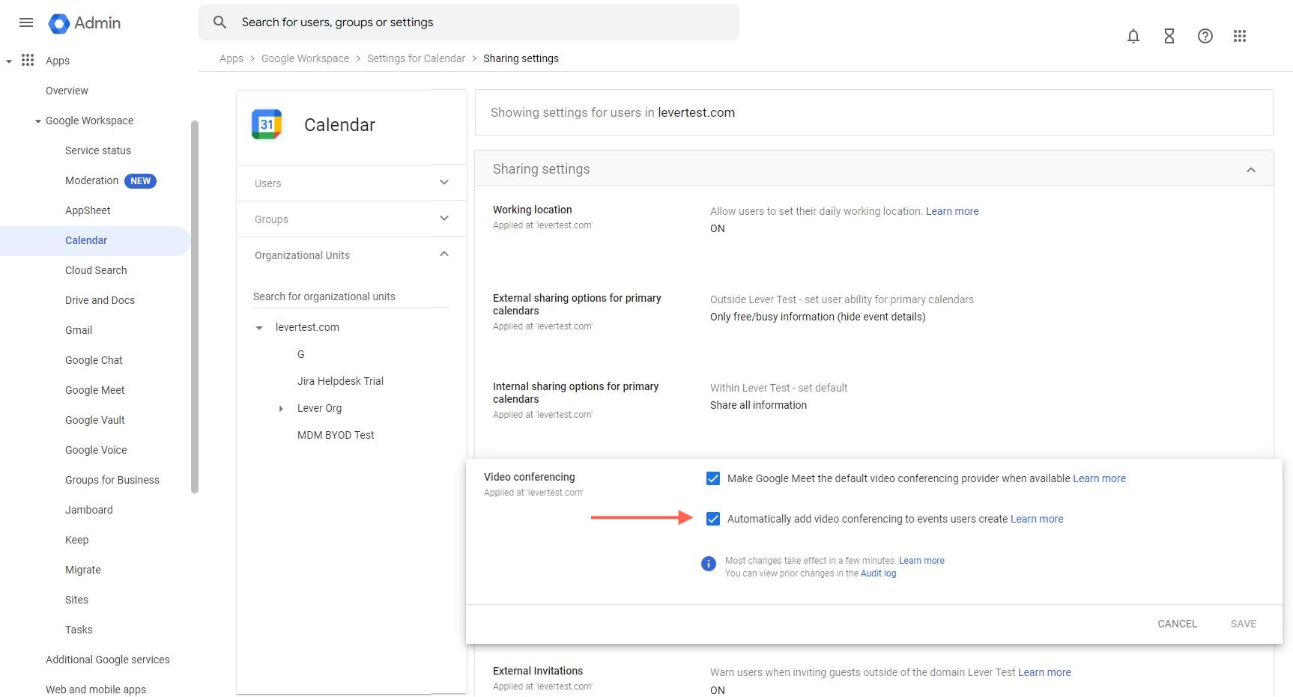
Task: Click the sidebar vertical scrollbar
Action: coord(195,307)
